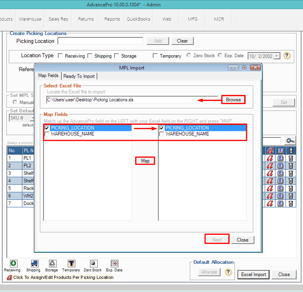Expand the expiration date dropdown

pyautogui.click(x=277, y=56)
